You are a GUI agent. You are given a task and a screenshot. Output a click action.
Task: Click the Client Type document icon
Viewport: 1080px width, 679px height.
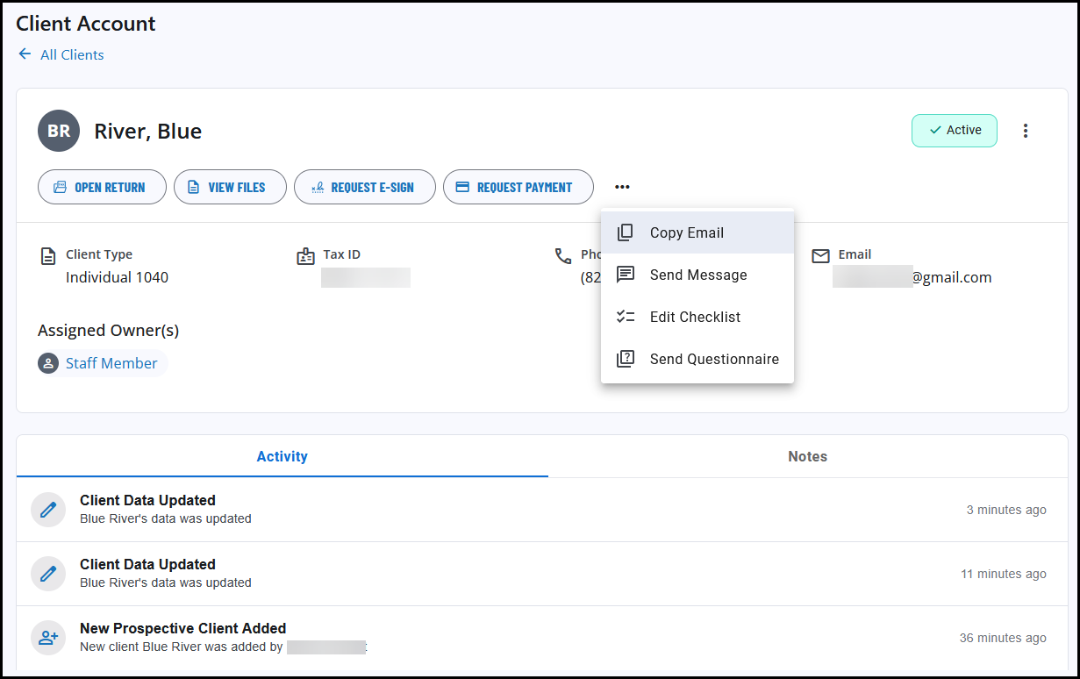48,255
